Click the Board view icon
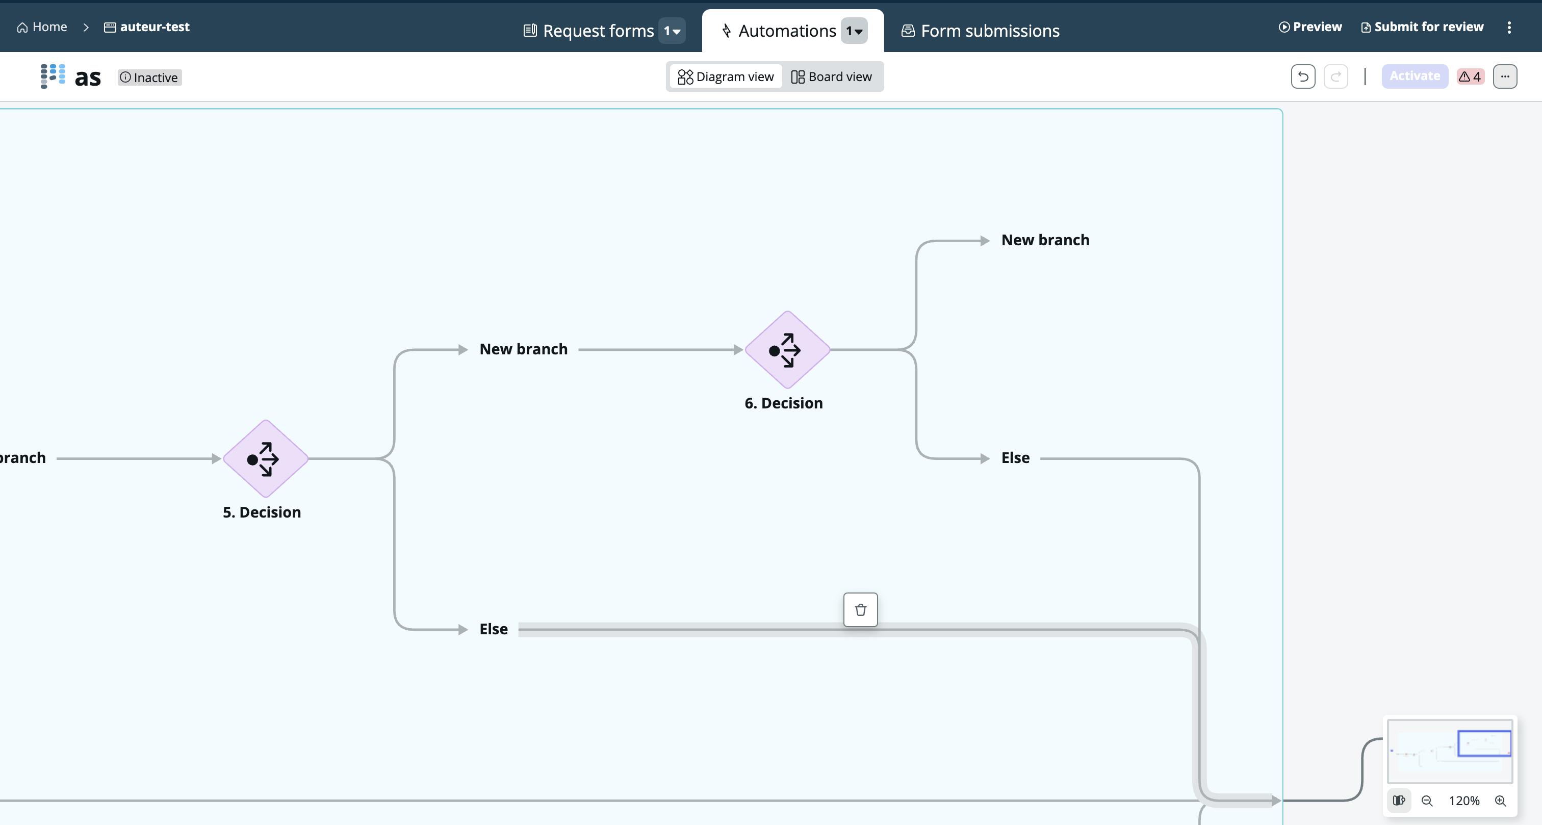This screenshot has width=1542, height=825. 799,76
